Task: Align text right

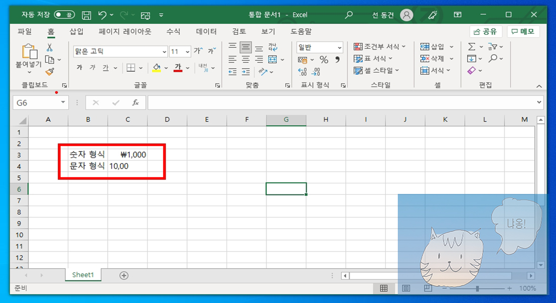Action: click(259, 60)
